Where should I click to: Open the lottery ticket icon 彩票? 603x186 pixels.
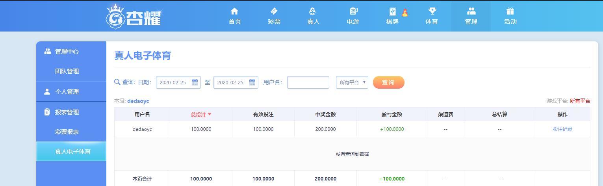[274, 11]
